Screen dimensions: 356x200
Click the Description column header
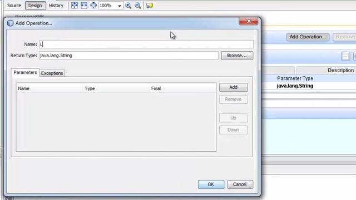[x=340, y=71]
